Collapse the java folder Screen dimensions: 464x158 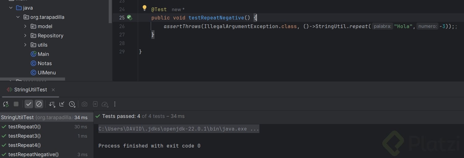point(11,8)
